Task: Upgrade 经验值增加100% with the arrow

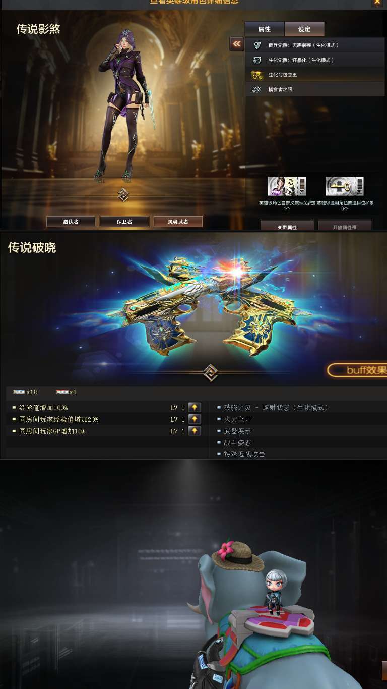Action: coord(195,407)
